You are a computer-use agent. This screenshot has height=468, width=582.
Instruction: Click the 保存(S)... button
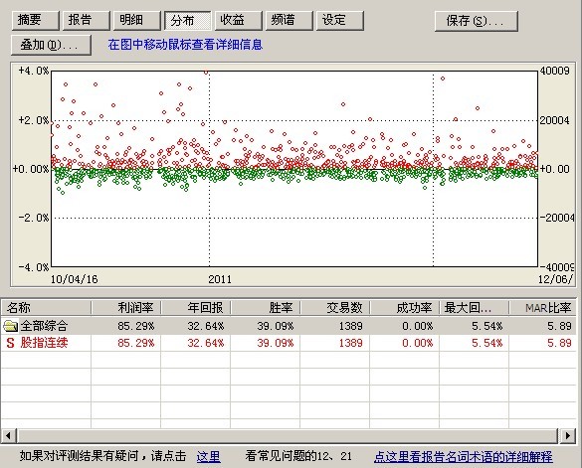[x=477, y=21]
